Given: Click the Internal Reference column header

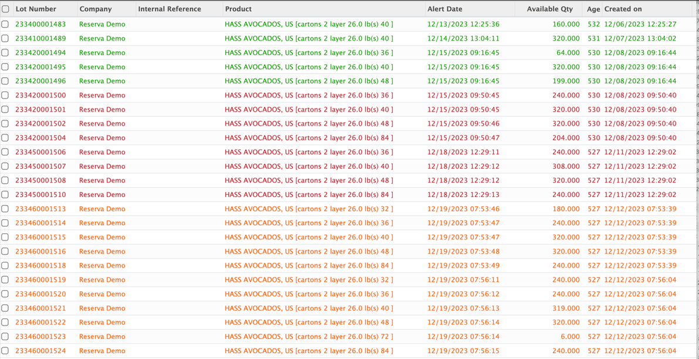Looking at the screenshot, I should coord(170,9).
